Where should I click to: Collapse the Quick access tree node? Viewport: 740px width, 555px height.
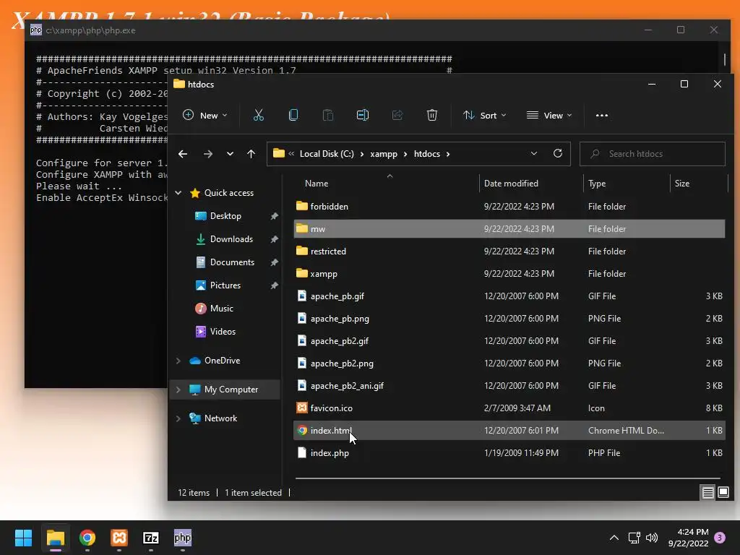[178, 192]
